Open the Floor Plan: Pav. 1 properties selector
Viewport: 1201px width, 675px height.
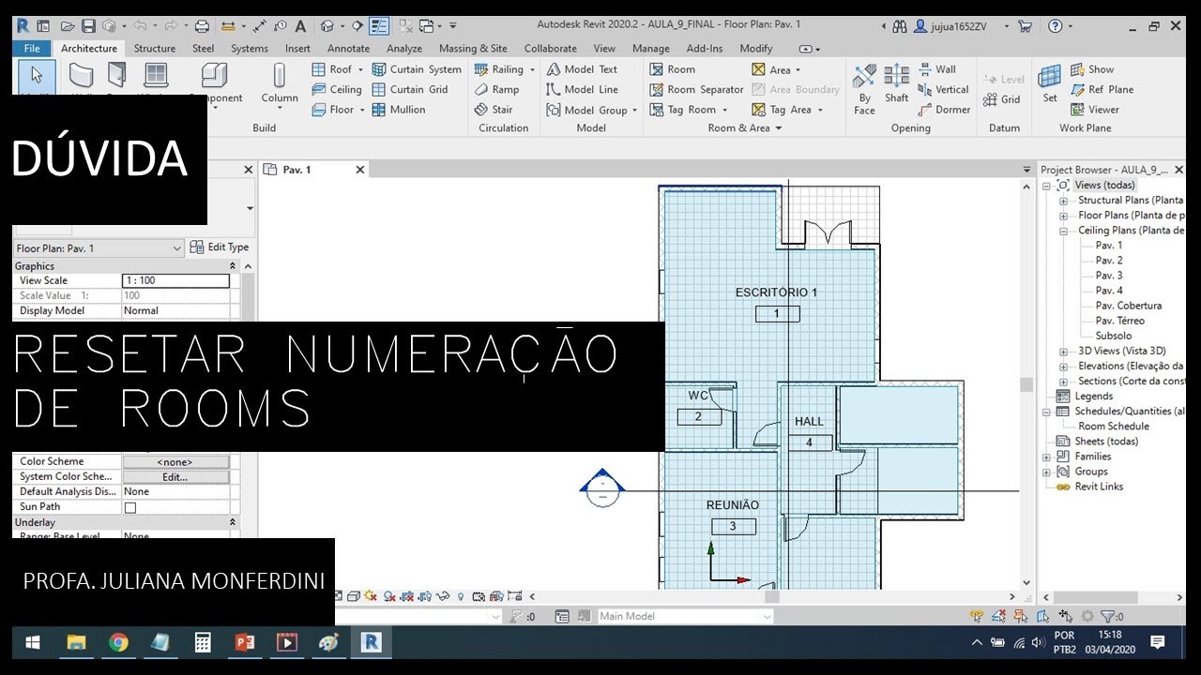pyautogui.click(x=99, y=248)
